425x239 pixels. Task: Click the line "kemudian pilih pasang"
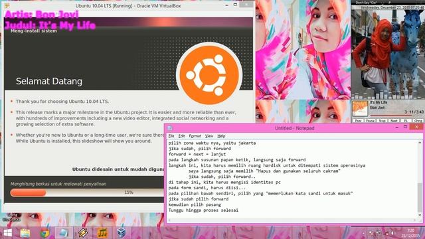coord(195,204)
